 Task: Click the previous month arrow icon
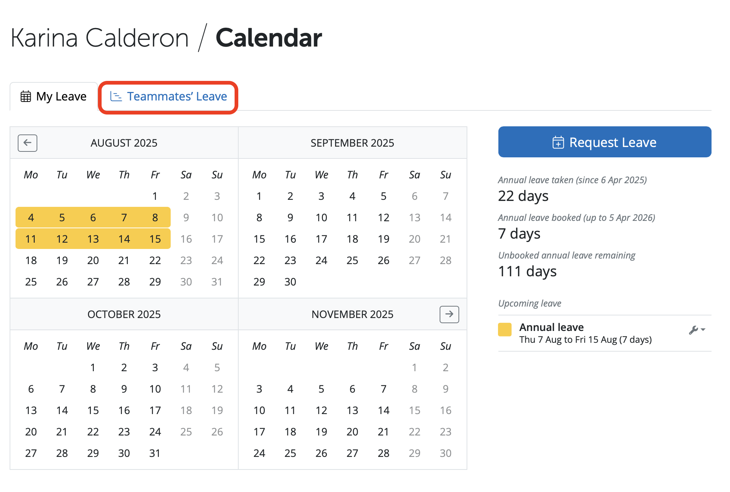[27, 143]
